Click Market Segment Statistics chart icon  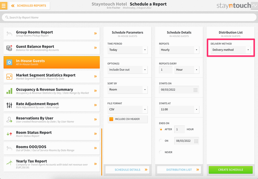pos(9,77)
